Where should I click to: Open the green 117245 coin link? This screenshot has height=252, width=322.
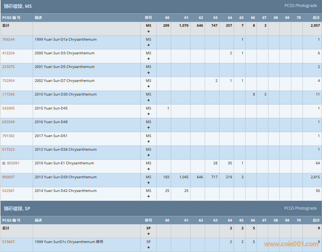click(x=8, y=94)
